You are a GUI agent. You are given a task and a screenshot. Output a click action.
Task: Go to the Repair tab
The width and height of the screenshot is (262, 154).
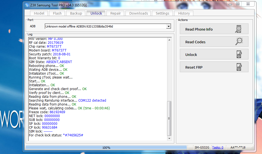tap(116, 13)
